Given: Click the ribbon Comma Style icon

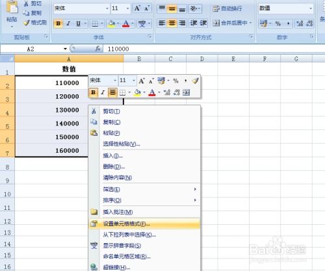Looking at the screenshot, I should click(288, 23).
